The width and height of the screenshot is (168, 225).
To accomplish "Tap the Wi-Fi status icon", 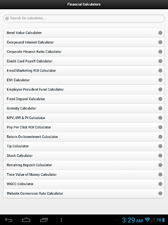I will [x=147, y=220].
